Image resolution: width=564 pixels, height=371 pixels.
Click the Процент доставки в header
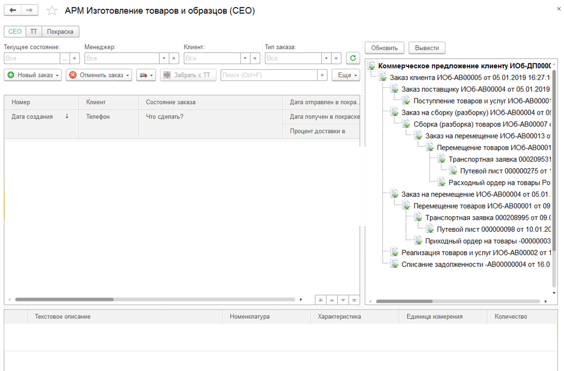coord(321,131)
